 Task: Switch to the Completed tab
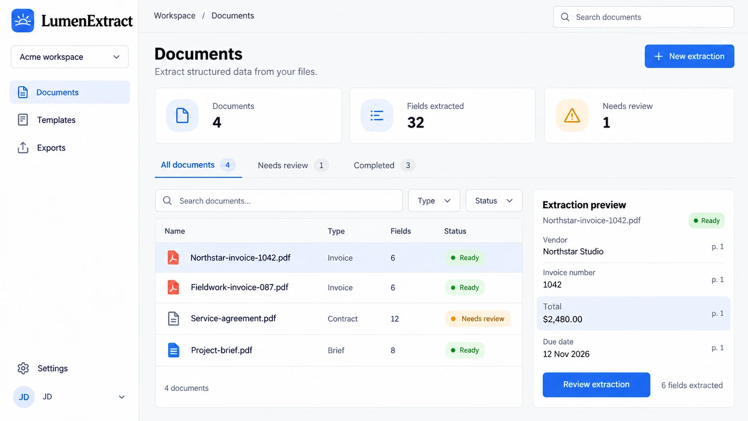[384, 166]
